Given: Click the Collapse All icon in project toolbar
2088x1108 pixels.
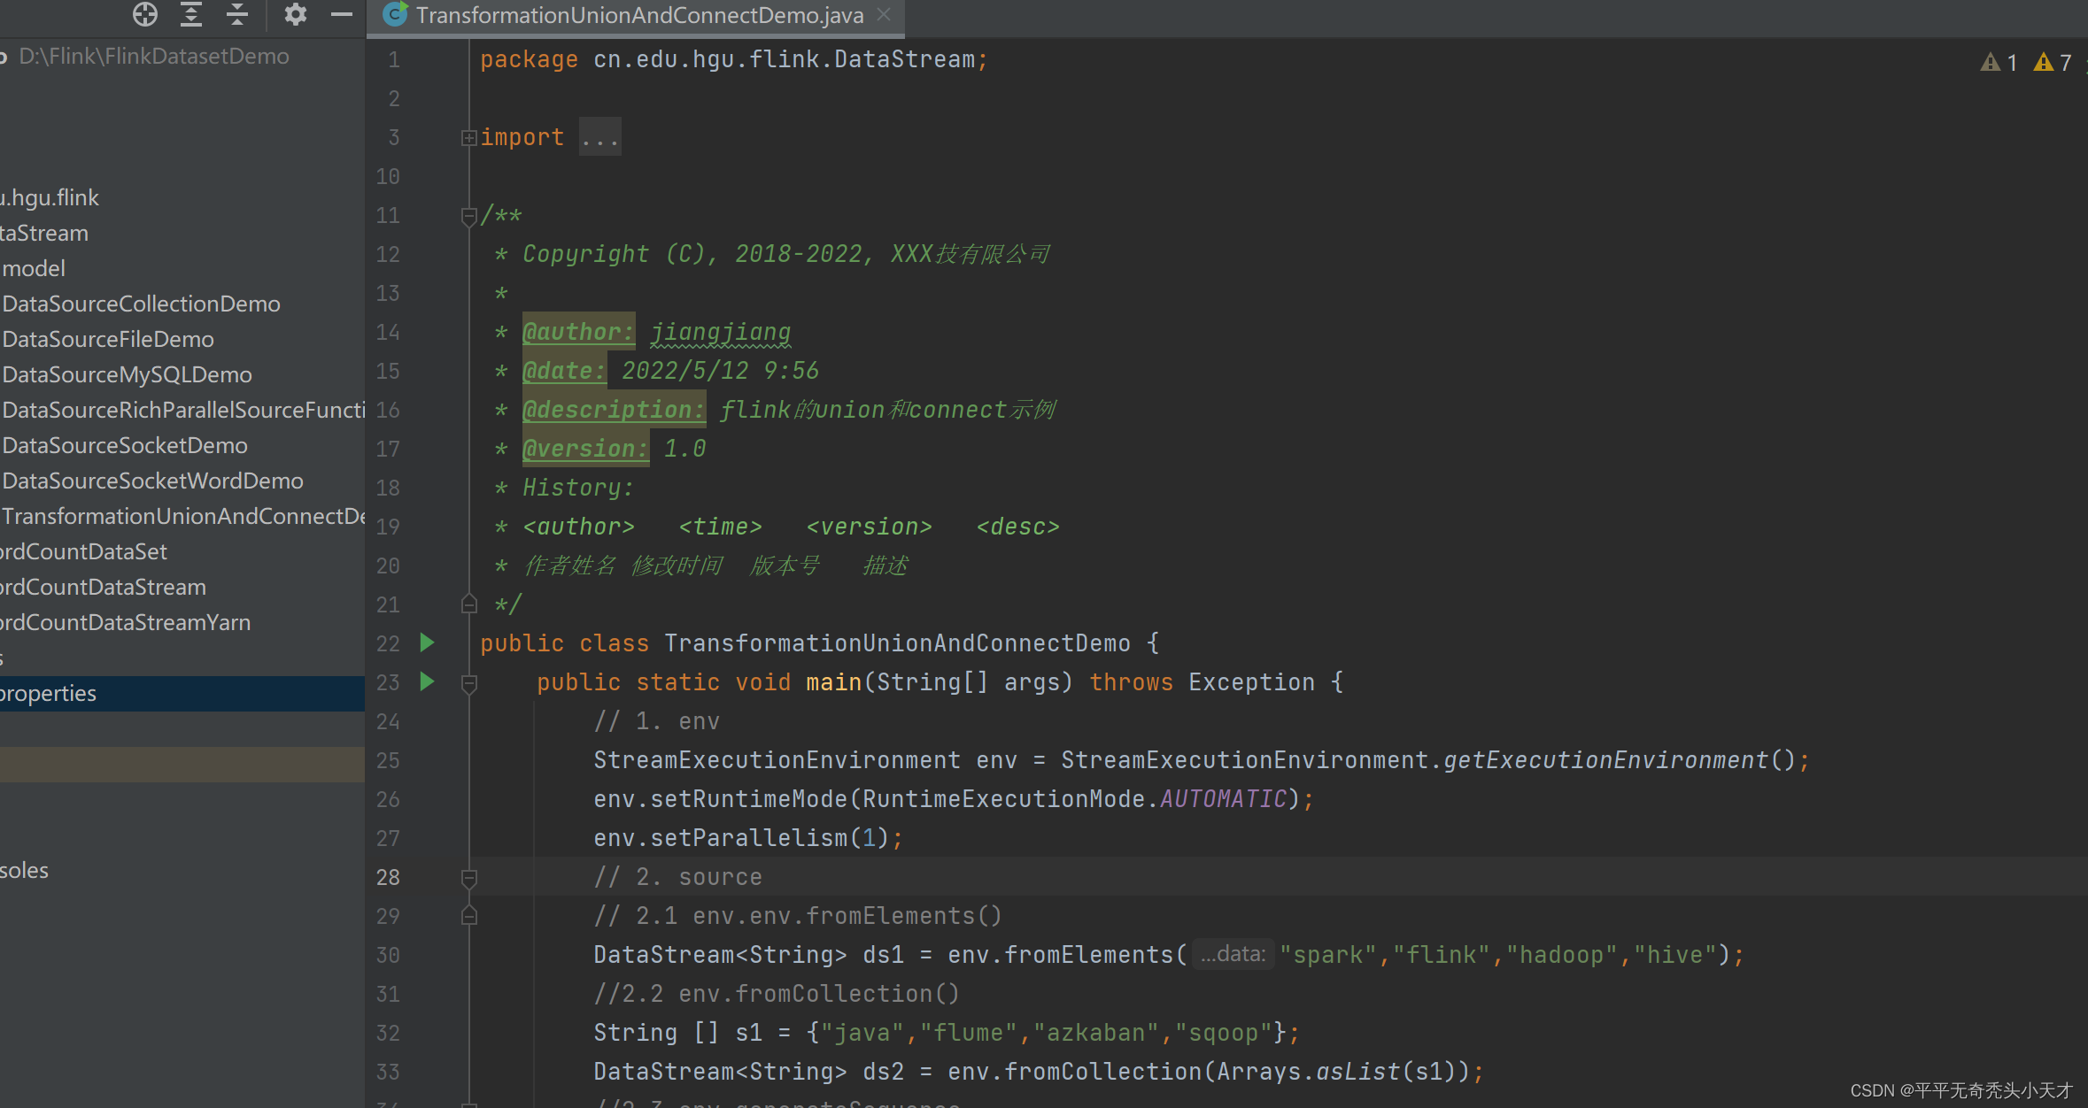Looking at the screenshot, I should pyautogui.click(x=236, y=14).
